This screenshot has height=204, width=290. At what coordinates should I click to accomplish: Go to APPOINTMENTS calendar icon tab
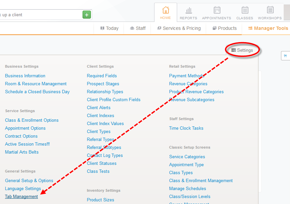pos(216,13)
